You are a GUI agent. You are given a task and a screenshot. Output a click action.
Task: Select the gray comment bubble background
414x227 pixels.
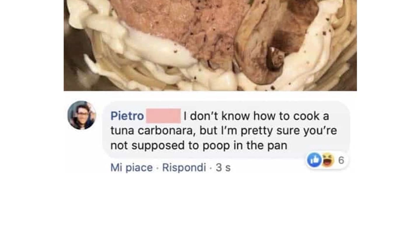tap(226, 130)
